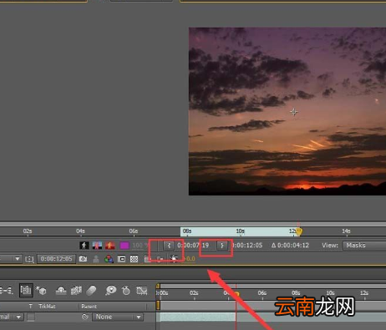Toggle the motion blur switch icon
The height and width of the screenshot is (330, 386).
point(91,291)
